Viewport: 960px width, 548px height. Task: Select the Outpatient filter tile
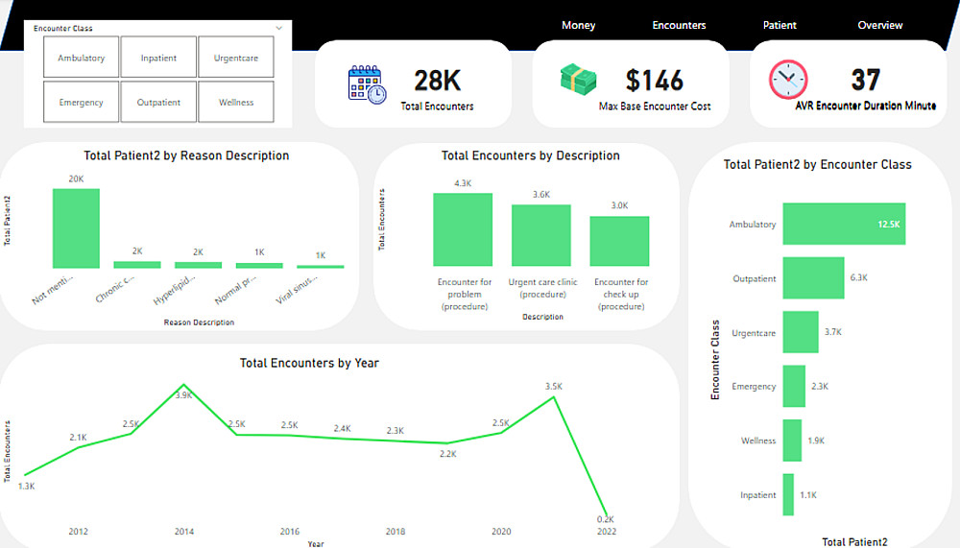click(x=158, y=102)
